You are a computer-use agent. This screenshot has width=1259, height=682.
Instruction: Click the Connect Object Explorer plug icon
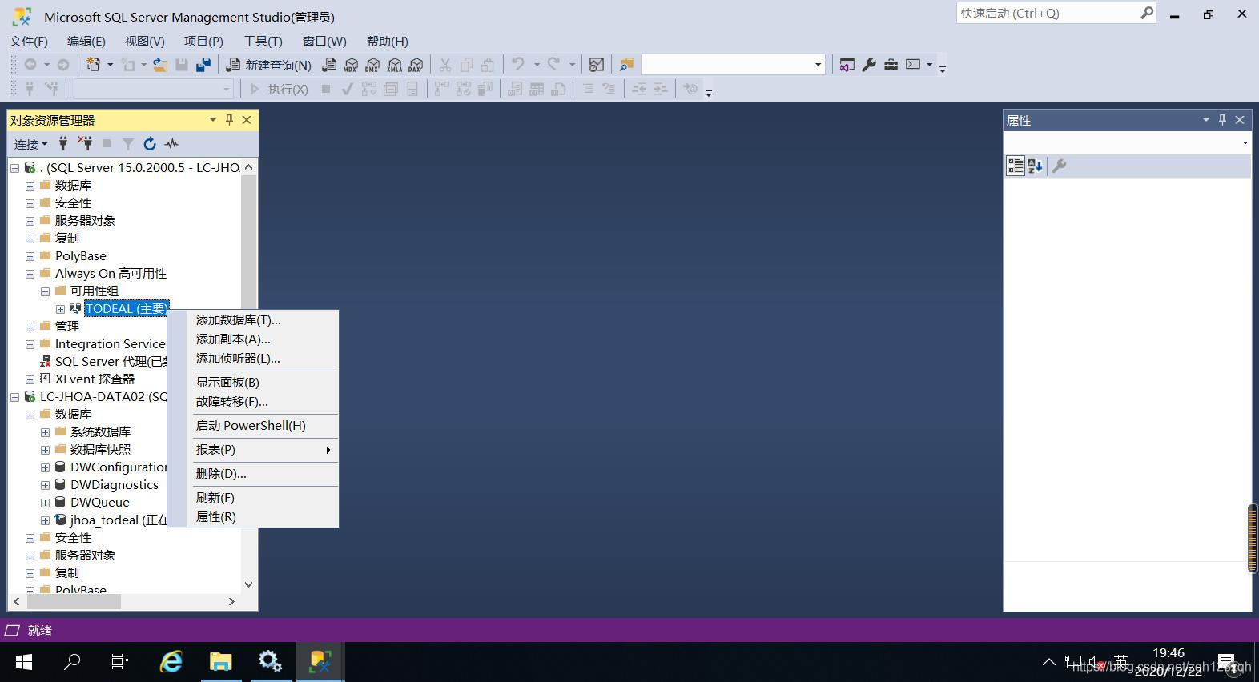point(63,143)
